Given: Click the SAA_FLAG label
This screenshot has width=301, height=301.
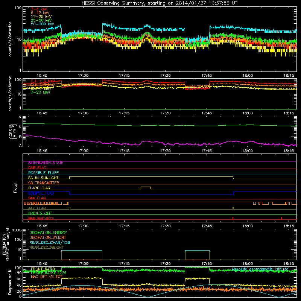Looking at the screenshot, I should tap(37, 198).
